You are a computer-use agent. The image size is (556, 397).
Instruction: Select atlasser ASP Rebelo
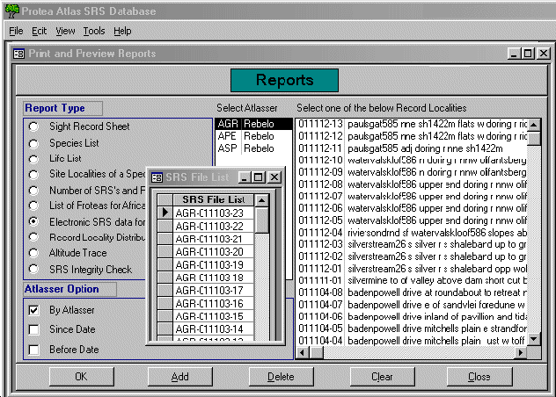point(253,148)
